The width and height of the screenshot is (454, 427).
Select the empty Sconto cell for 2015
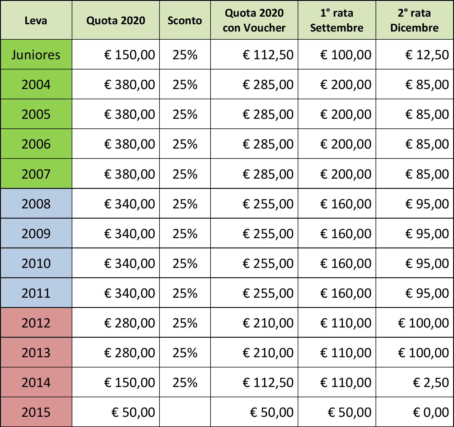185,412
